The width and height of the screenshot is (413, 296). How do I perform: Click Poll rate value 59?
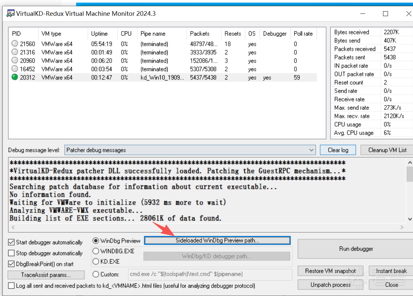(297, 78)
